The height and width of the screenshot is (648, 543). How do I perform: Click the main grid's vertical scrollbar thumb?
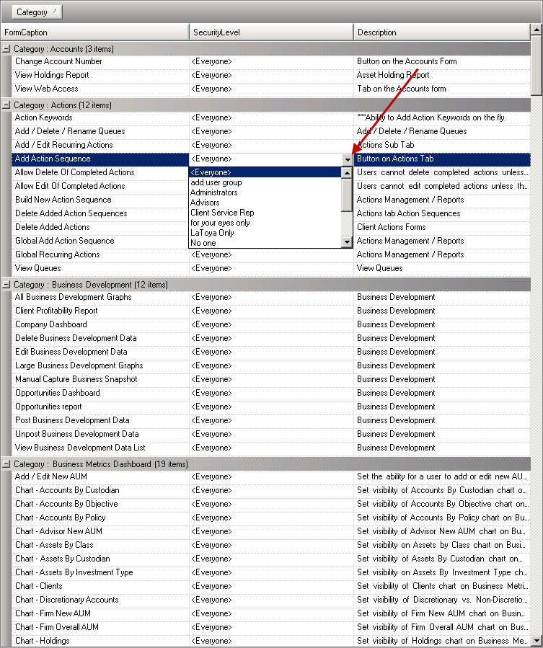click(536, 66)
